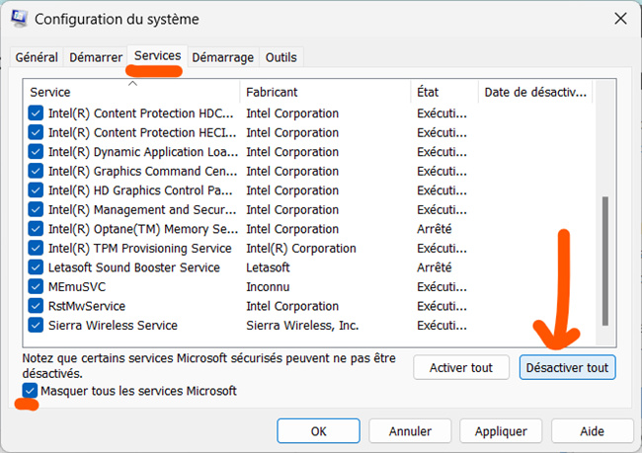
Task: Toggle Masquer tous les services Microsoft
Action: click(x=31, y=391)
